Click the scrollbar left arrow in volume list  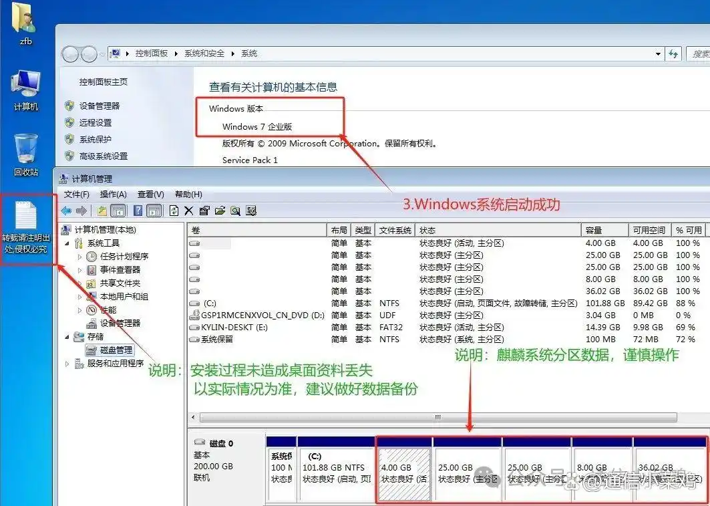193,417
